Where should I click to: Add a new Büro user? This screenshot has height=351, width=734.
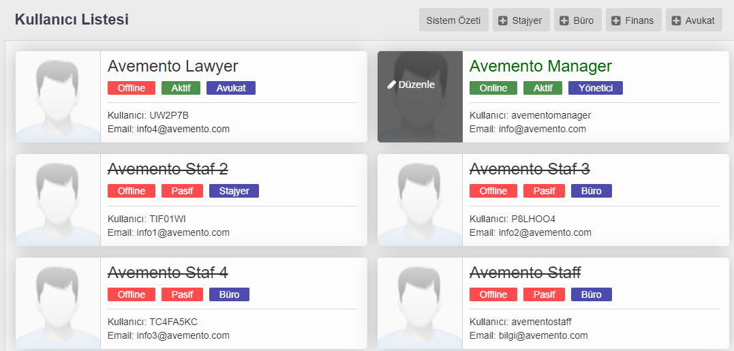click(578, 20)
